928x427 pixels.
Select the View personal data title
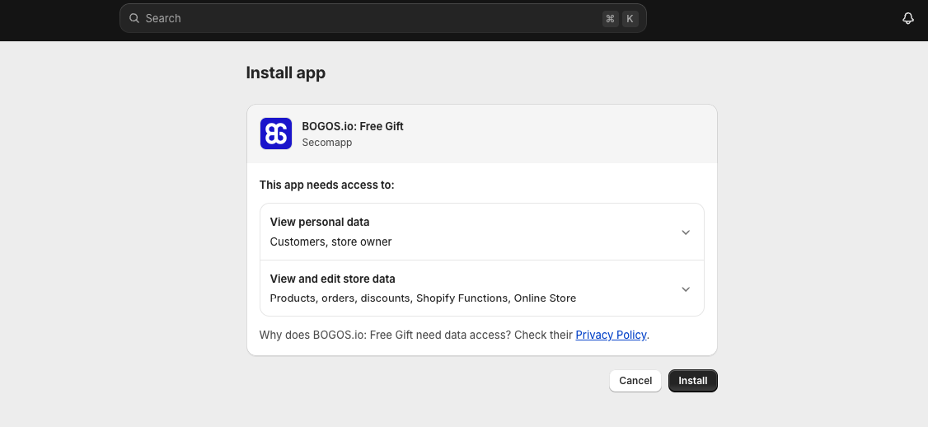tap(320, 222)
